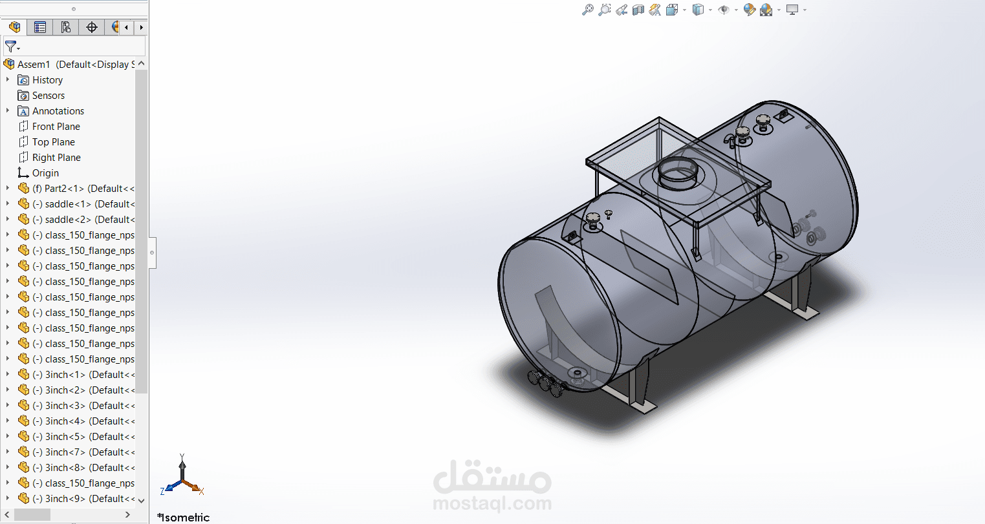This screenshot has height=524, width=985.
Task: Click the feature tree vertical scrollbar thumb
Action: (x=142, y=231)
